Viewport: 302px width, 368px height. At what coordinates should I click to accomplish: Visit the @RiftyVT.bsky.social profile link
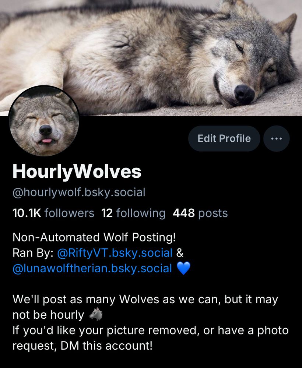pos(115,253)
